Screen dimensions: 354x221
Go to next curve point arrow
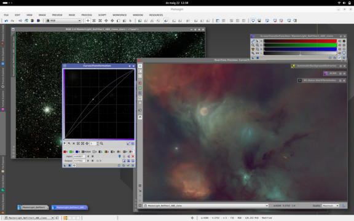click(x=88, y=161)
